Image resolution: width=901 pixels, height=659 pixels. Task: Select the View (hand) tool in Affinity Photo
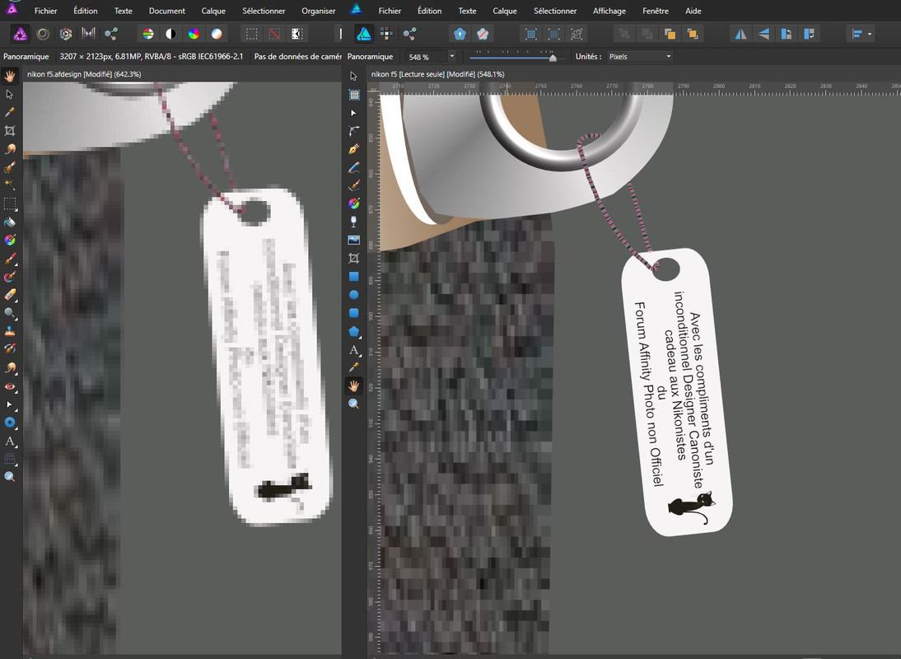[10, 76]
